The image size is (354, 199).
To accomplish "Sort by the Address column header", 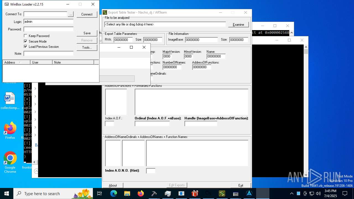I will pyautogui.click(x=16, y=62).
